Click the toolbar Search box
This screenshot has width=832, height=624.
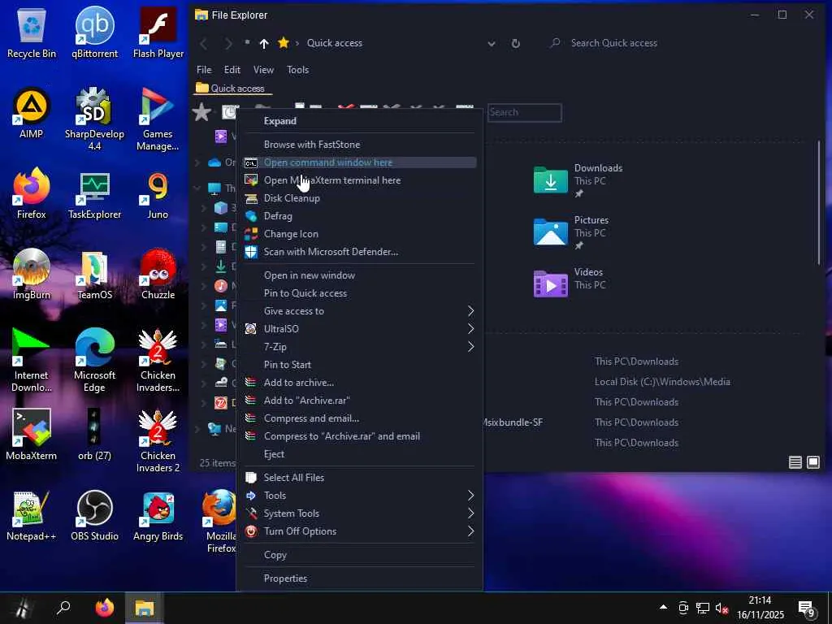pos(524,112)
